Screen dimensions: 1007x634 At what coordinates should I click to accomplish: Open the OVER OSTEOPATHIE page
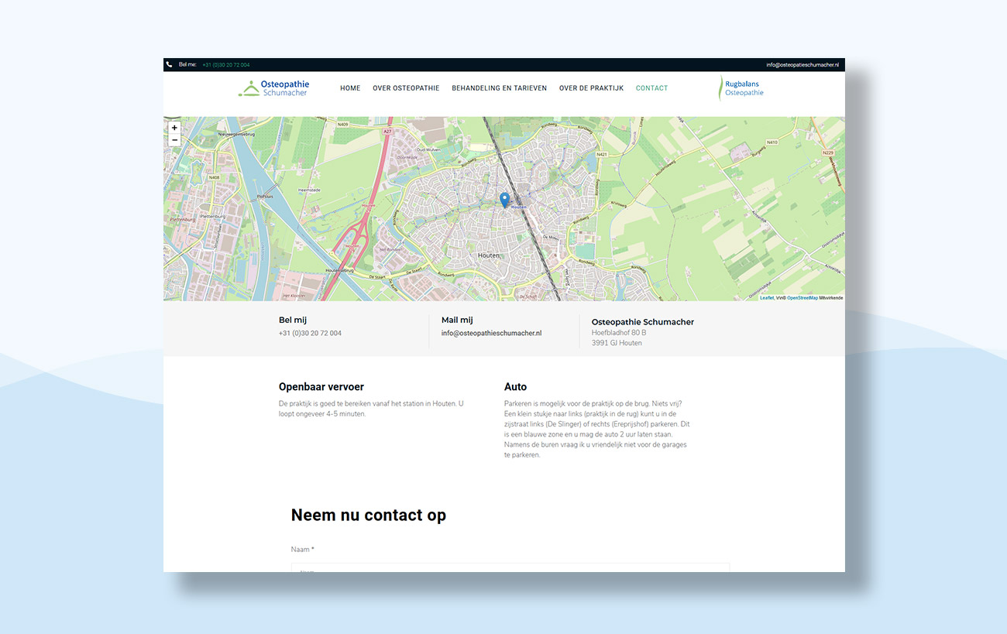(x=406, y=87)
